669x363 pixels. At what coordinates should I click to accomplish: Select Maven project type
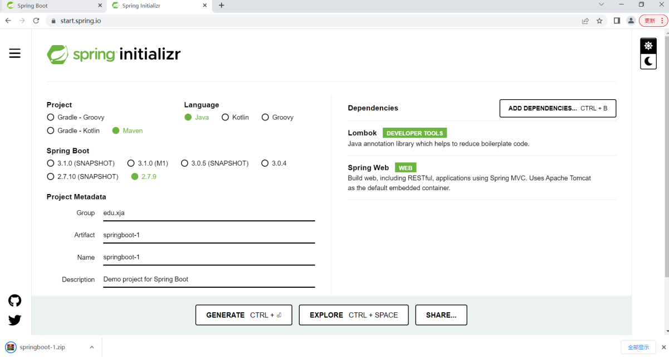coord(128,130)
